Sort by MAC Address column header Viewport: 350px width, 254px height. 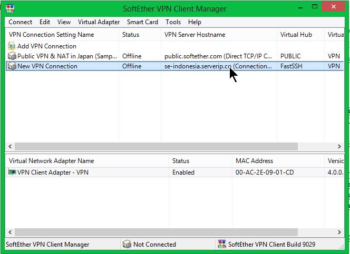[278, 161]
